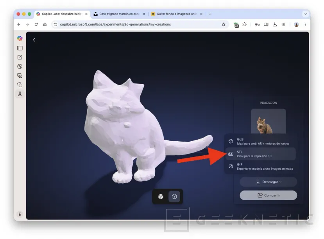Toggle the bookmark star in address bar
324x239 pixels.
coord(223,24)
